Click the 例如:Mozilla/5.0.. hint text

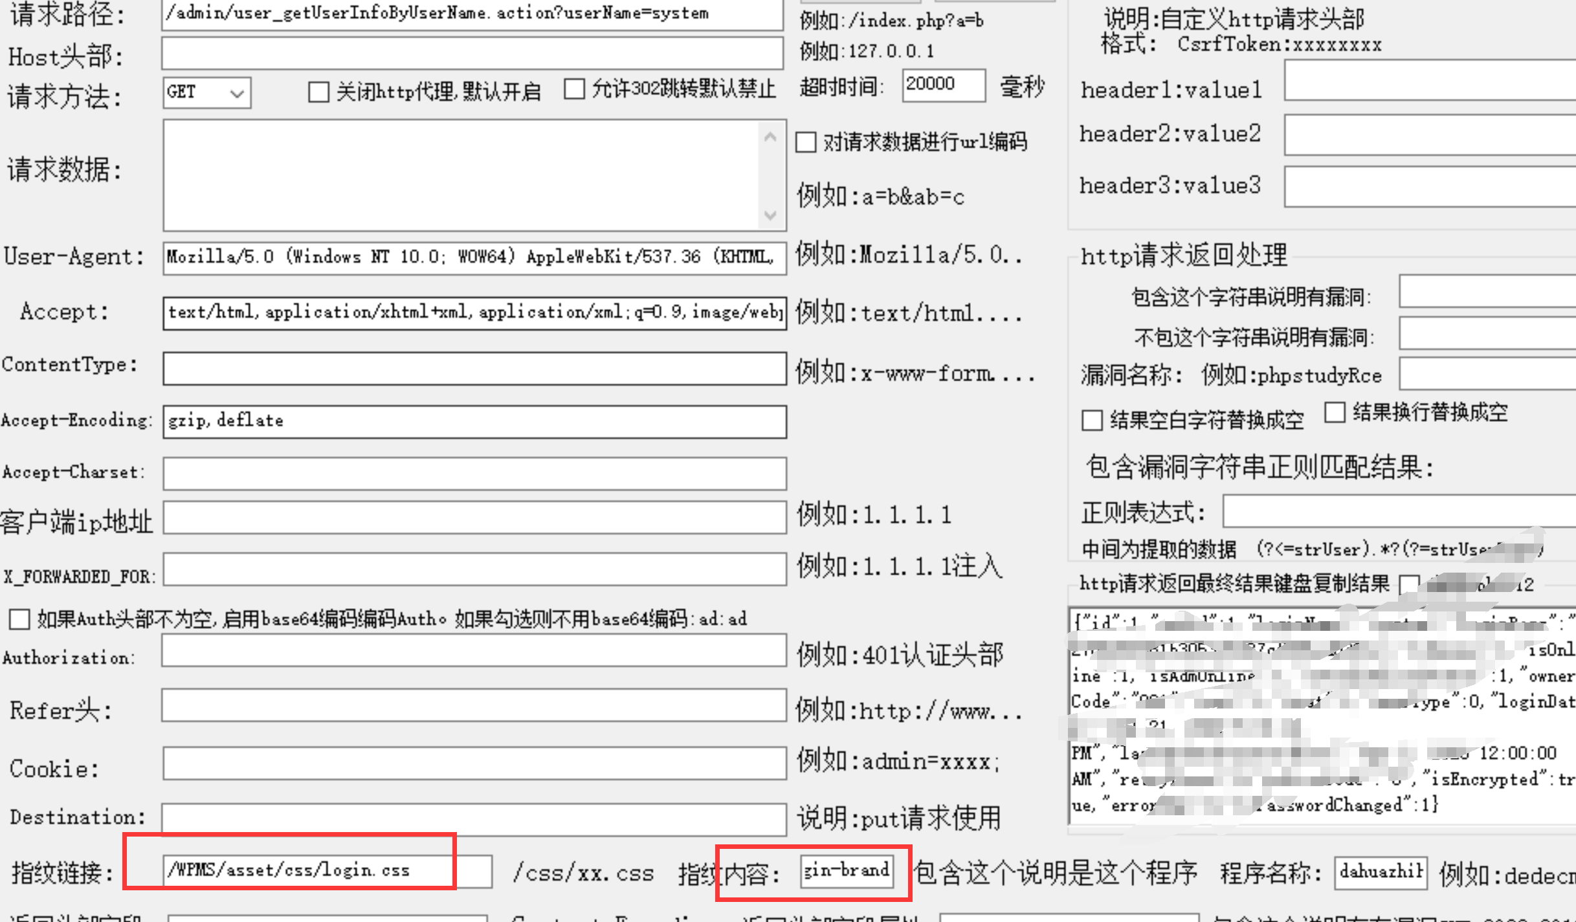point(909,255)
